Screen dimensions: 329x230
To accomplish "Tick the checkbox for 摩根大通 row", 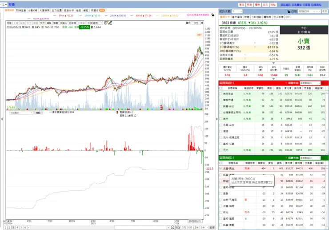I will coord(221,100).
